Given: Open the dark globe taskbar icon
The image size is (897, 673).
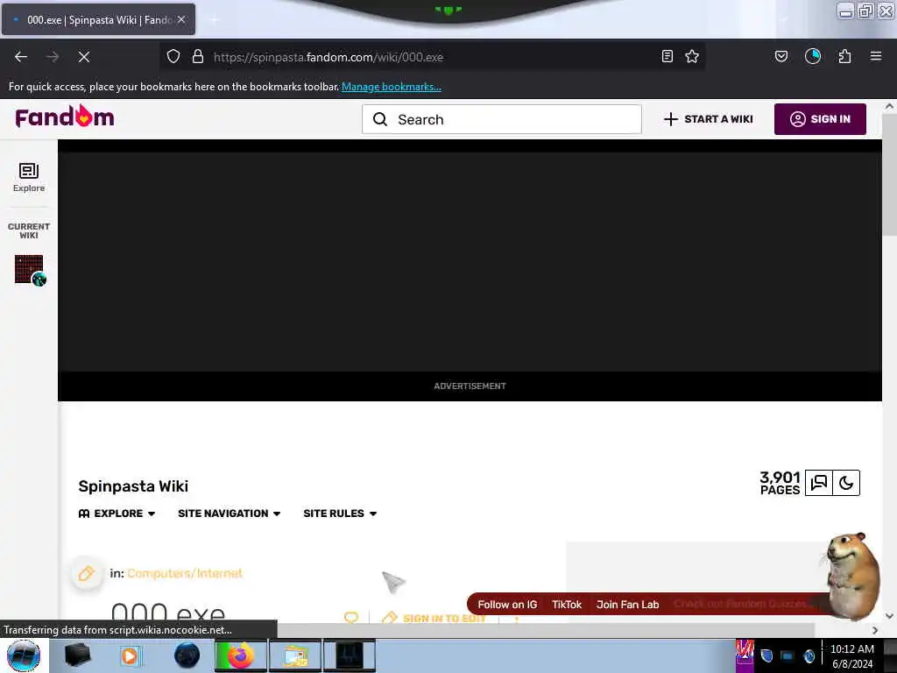Looking at the screenshot, I should [187, 655].
